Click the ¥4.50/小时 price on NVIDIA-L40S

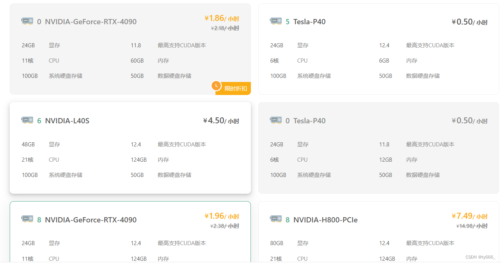(221, 121)
